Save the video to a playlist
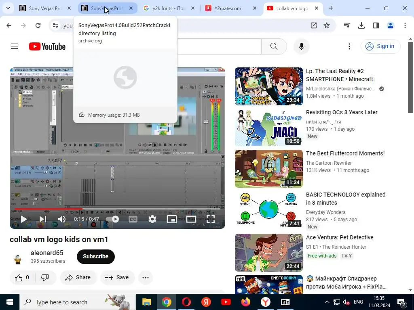The height and width of the screenshot is (310, 414). point(117,278)
